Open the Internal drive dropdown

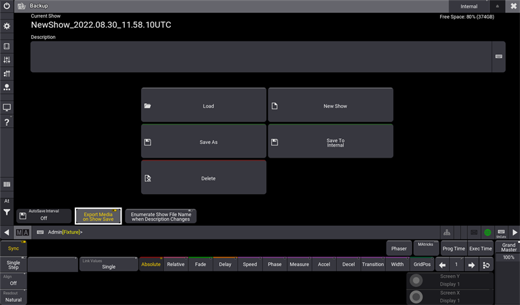click(x=469, y=6)
